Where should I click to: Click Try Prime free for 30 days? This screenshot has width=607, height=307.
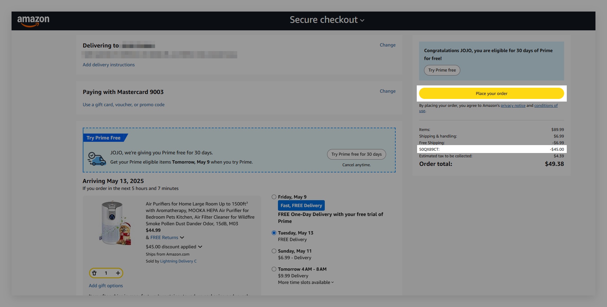click(x=356, y=154)
